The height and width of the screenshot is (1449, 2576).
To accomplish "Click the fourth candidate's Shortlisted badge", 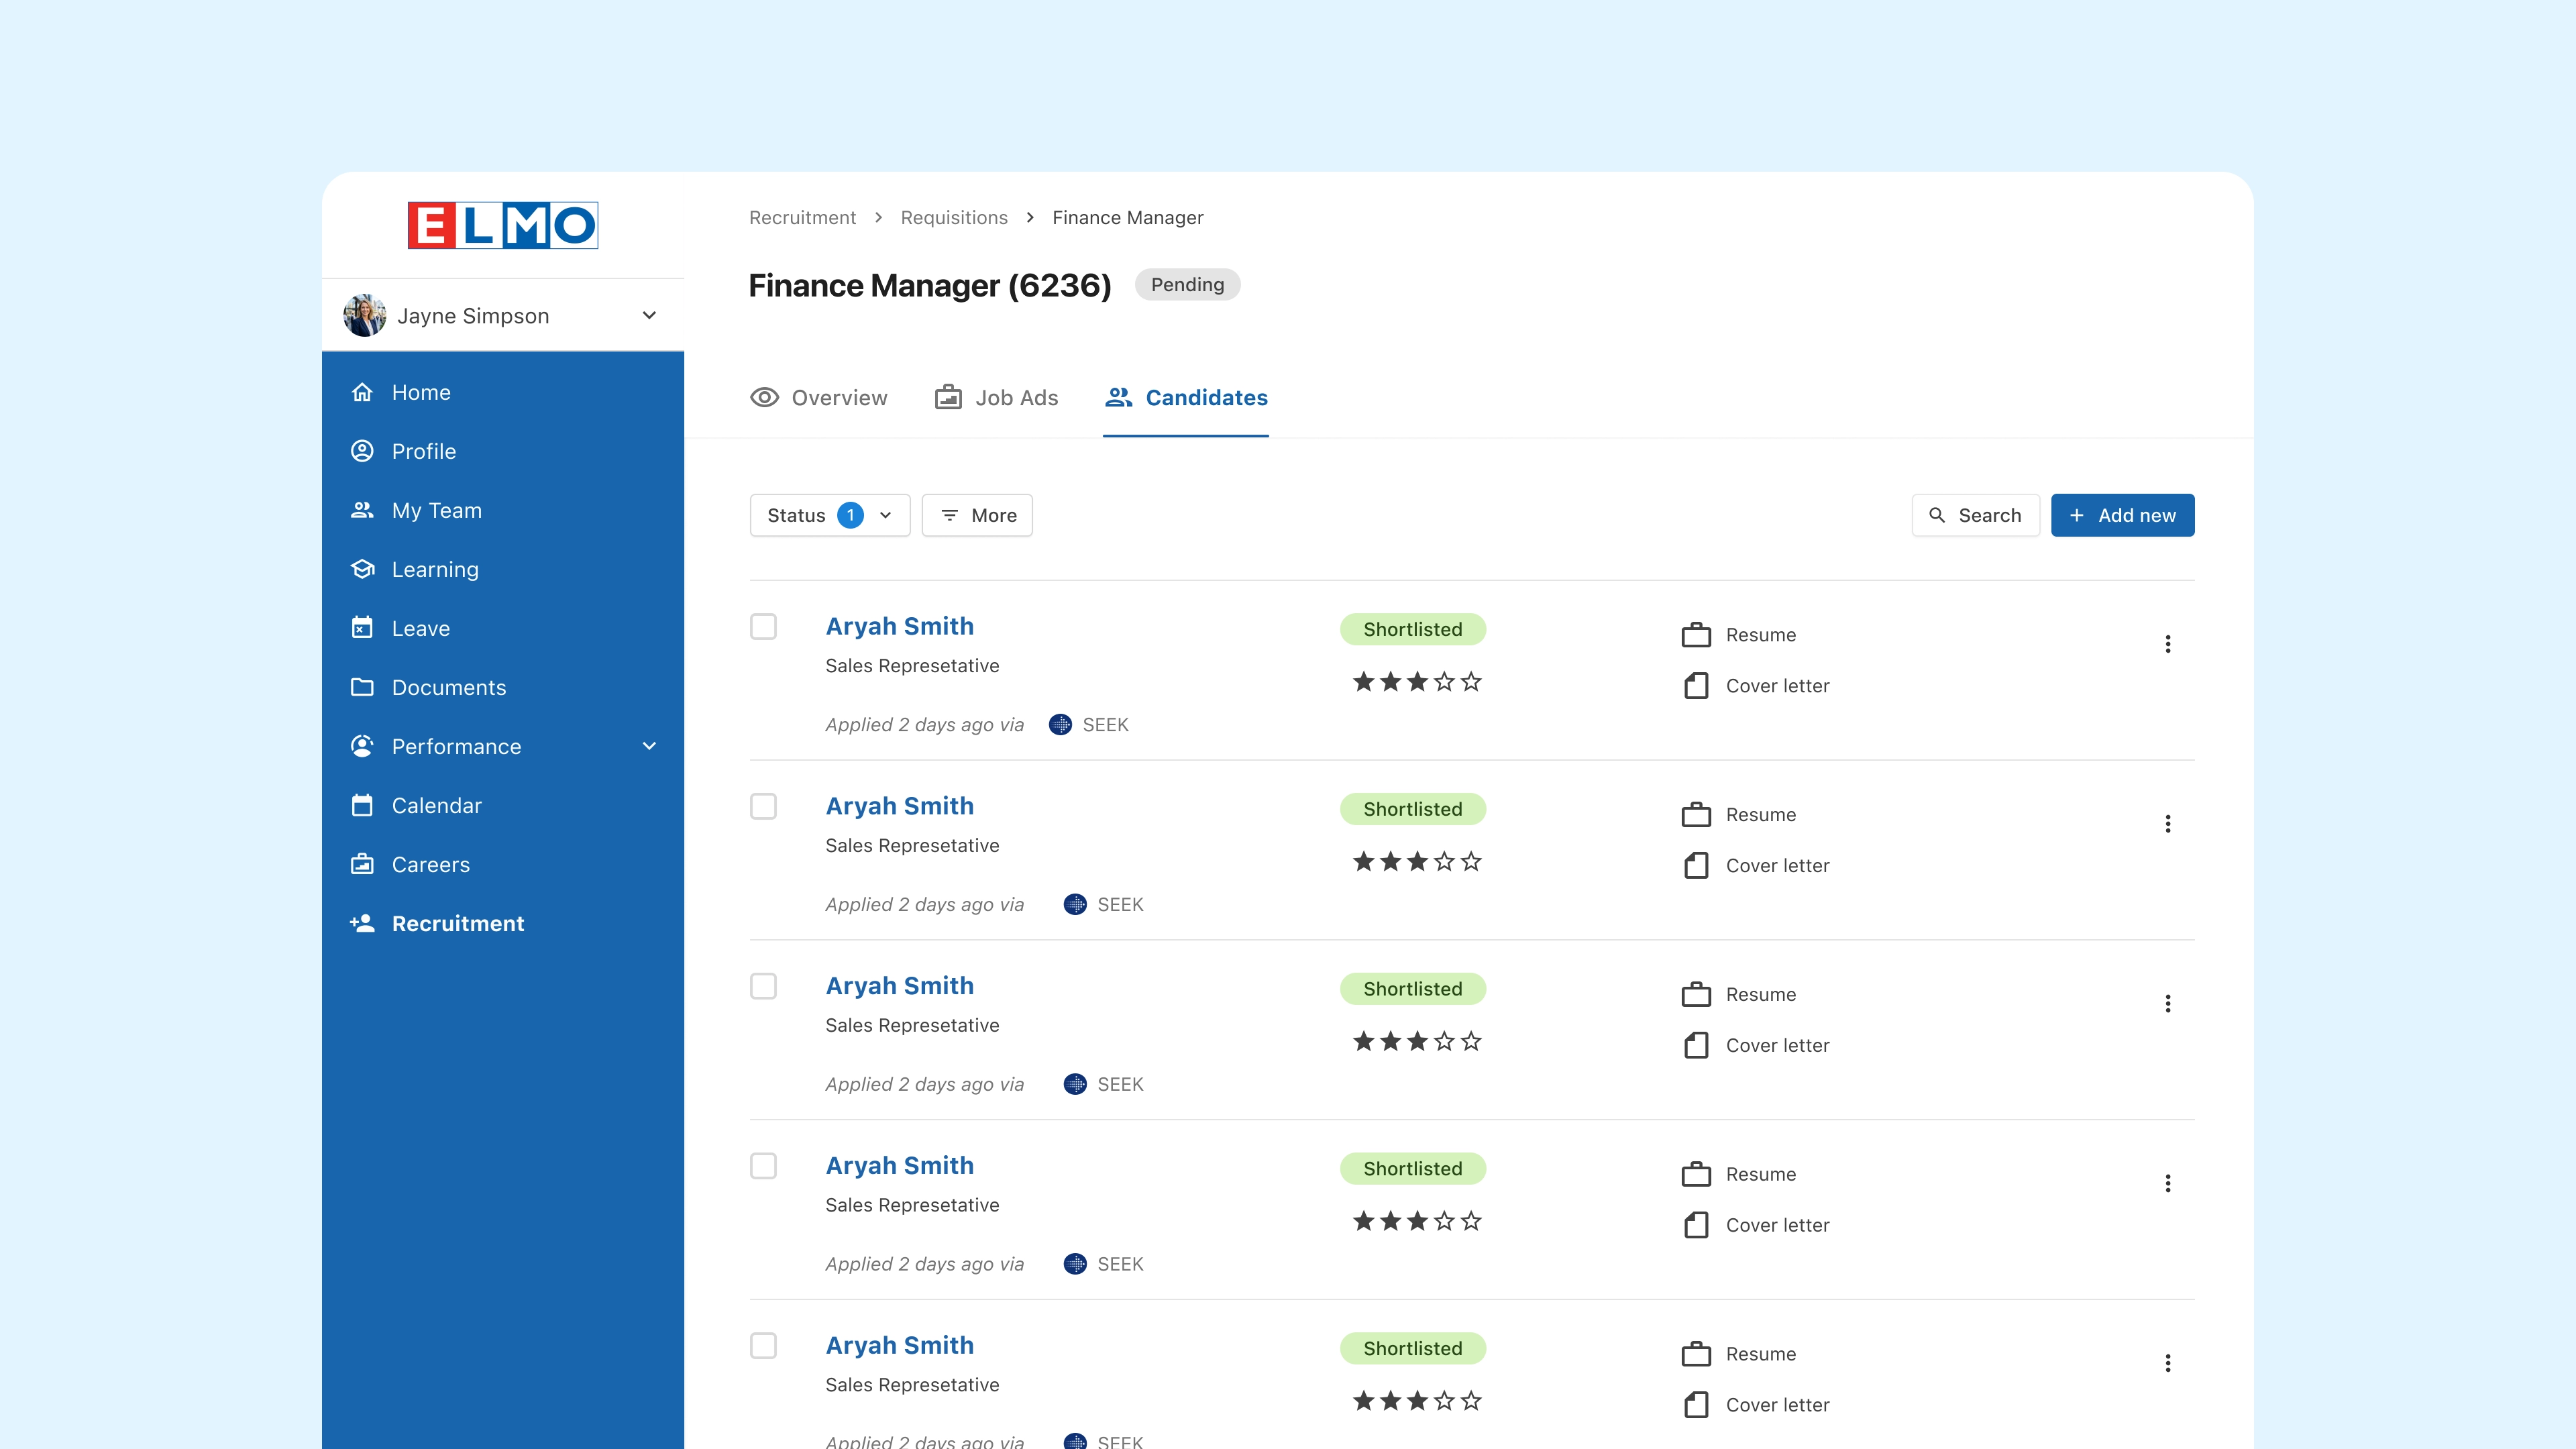I will (x=1413, y=1169).
